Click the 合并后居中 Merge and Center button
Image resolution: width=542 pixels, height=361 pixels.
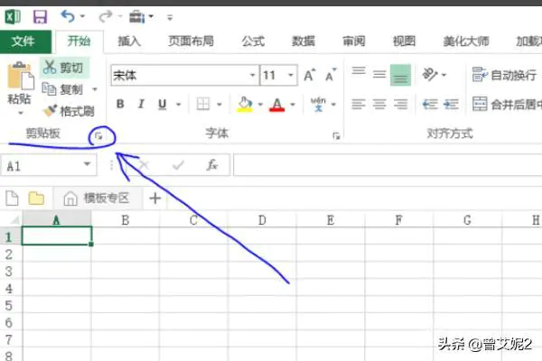507,104
